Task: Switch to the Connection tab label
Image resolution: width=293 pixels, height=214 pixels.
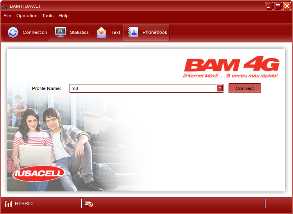Action: 35,32
